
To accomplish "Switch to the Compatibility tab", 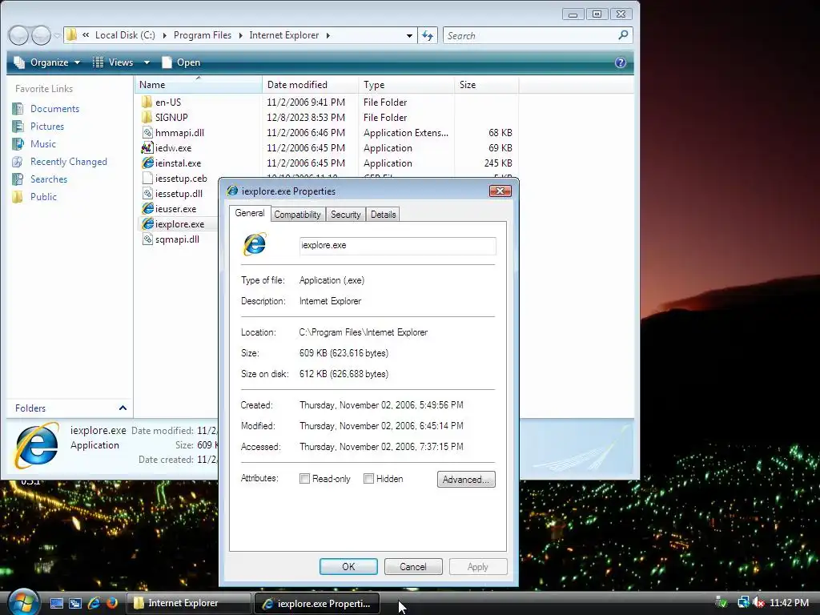I will 297,215.
